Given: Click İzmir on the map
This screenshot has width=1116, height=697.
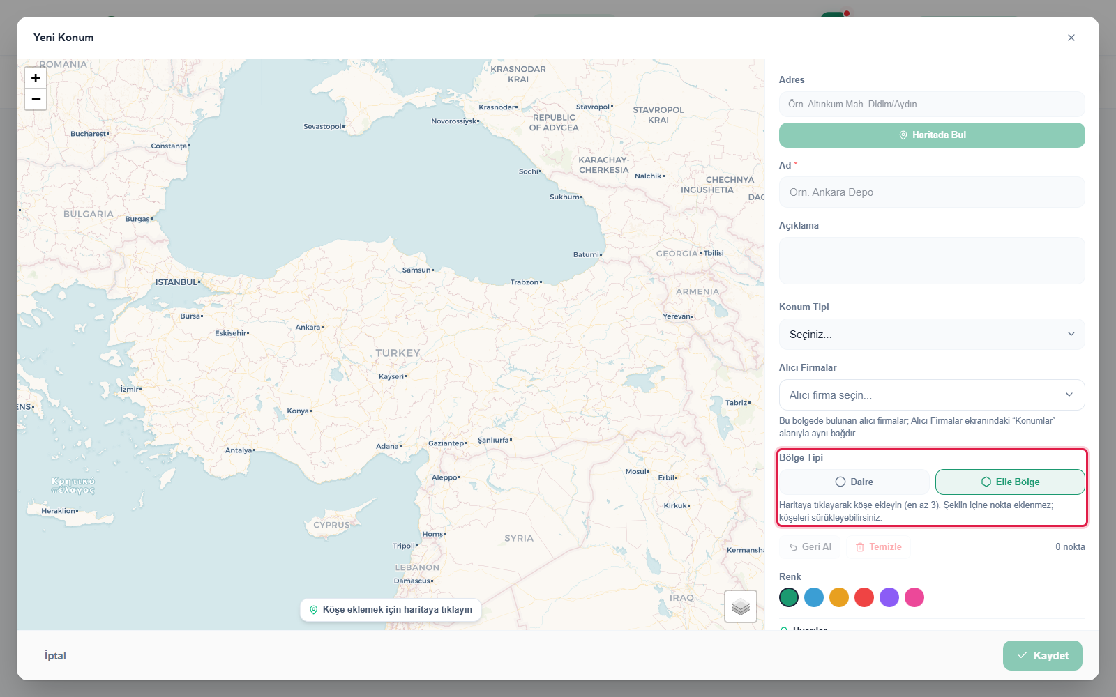Looking at the screenshot, I should pyautogui.click(x=130, y=389).
